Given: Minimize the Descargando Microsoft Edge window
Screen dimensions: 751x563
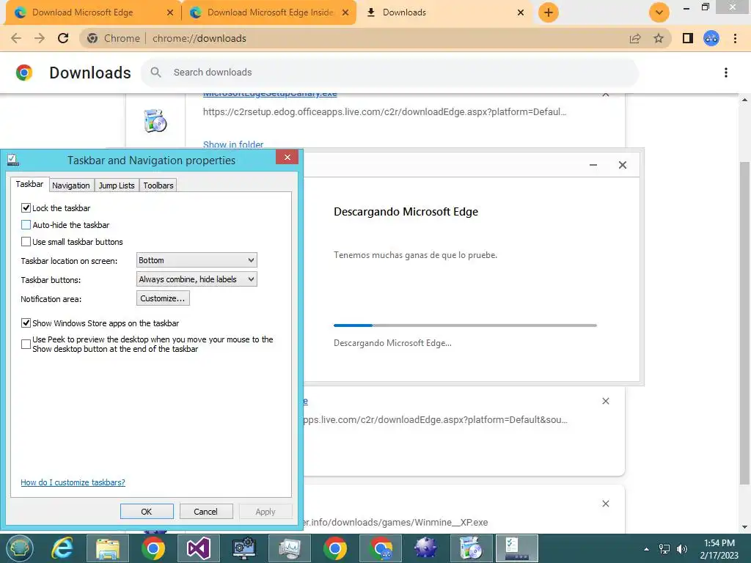Looking at the screenshot, I should point(593,165).
